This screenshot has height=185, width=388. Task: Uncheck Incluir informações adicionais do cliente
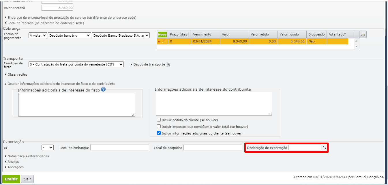coord(159,133)
